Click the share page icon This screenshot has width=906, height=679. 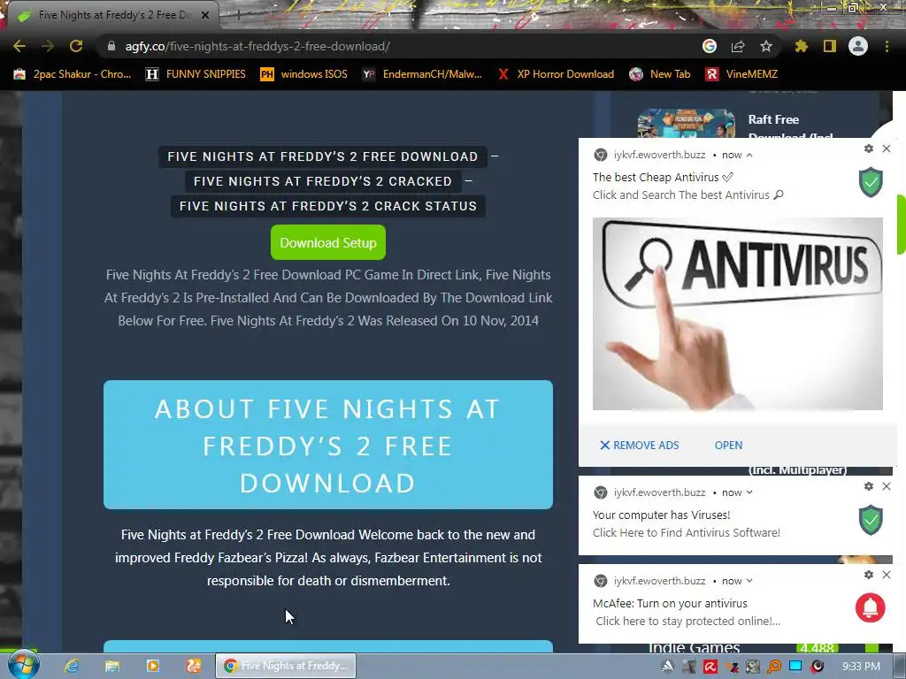pos(738,46)
